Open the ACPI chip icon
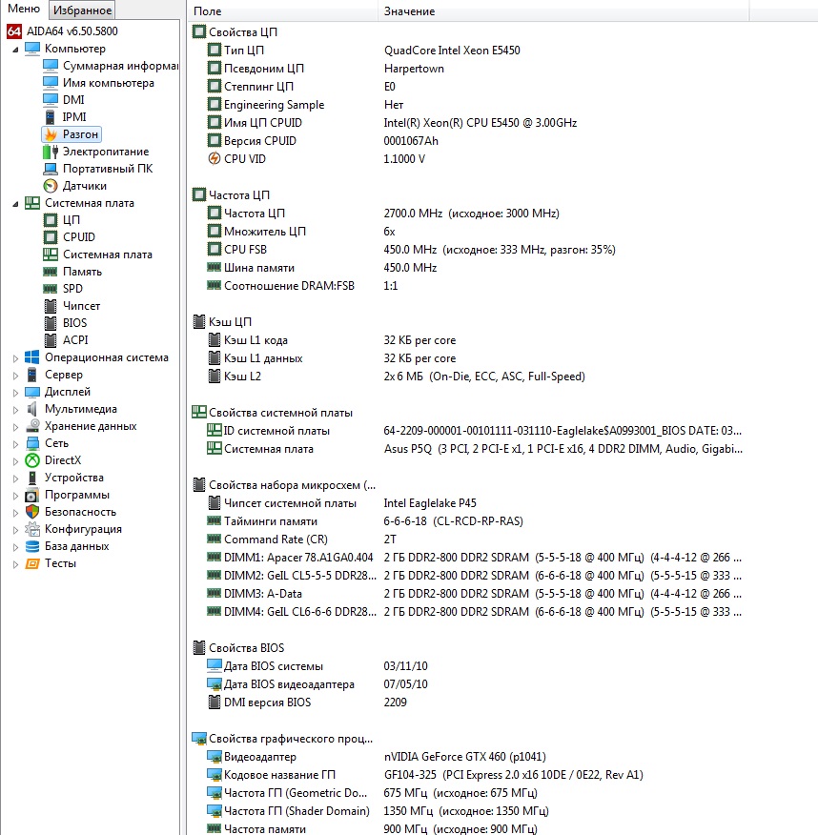 click(x=51, y=339)
